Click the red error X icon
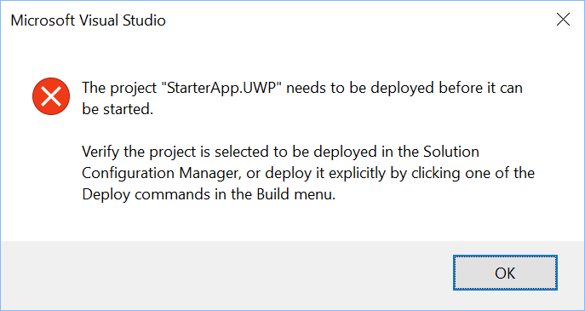 [x=51, y=96]
